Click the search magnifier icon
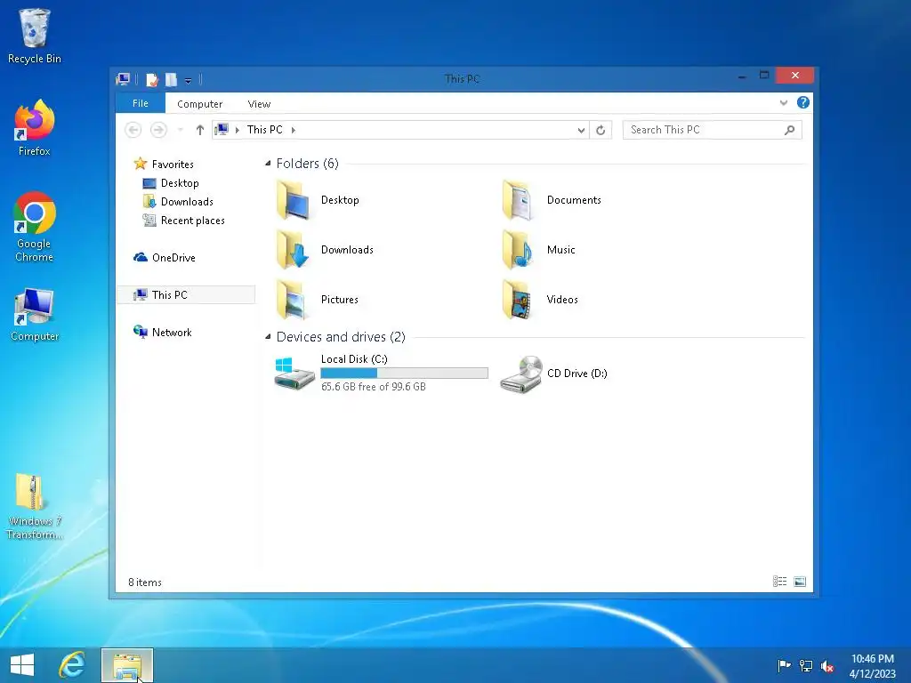 790,130
